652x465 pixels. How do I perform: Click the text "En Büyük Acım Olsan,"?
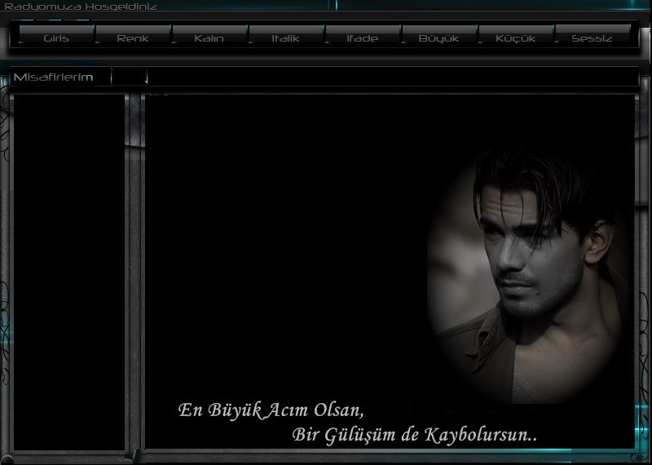coord(270,410)
